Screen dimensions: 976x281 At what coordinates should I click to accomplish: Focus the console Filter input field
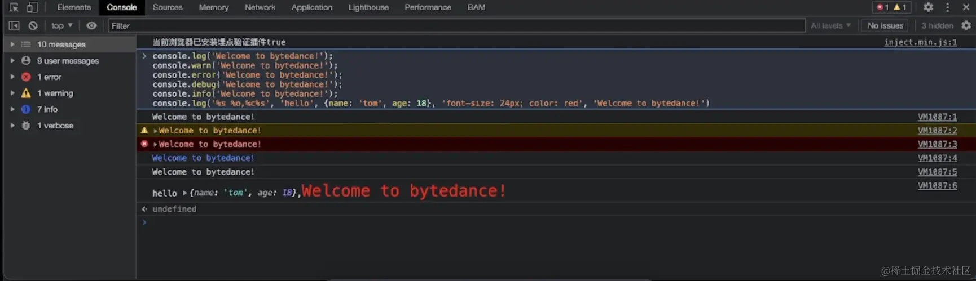tap(456, 25)
